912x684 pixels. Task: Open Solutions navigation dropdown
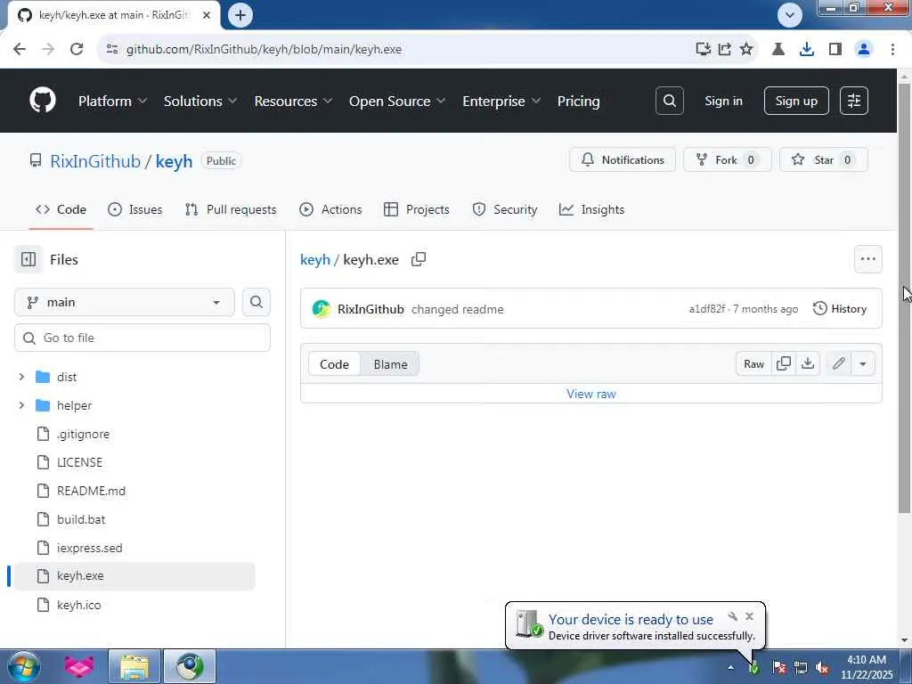200,102
